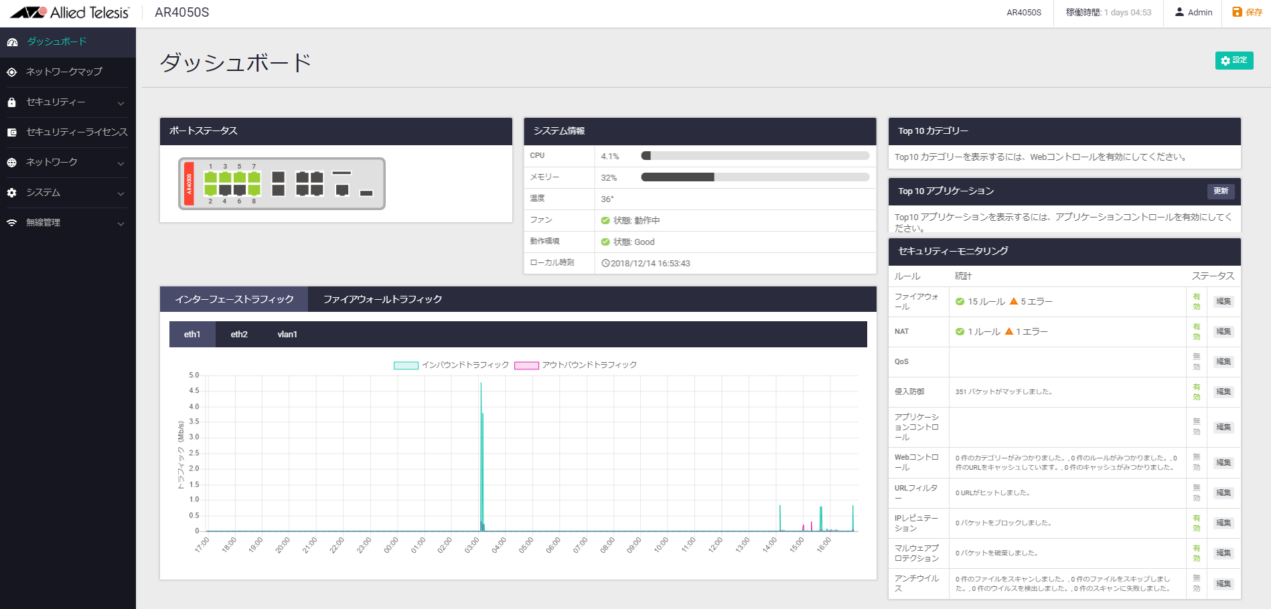Click 編集 button for the NAT rule
Viewport: 1271px width, 609px height.
1223,332
